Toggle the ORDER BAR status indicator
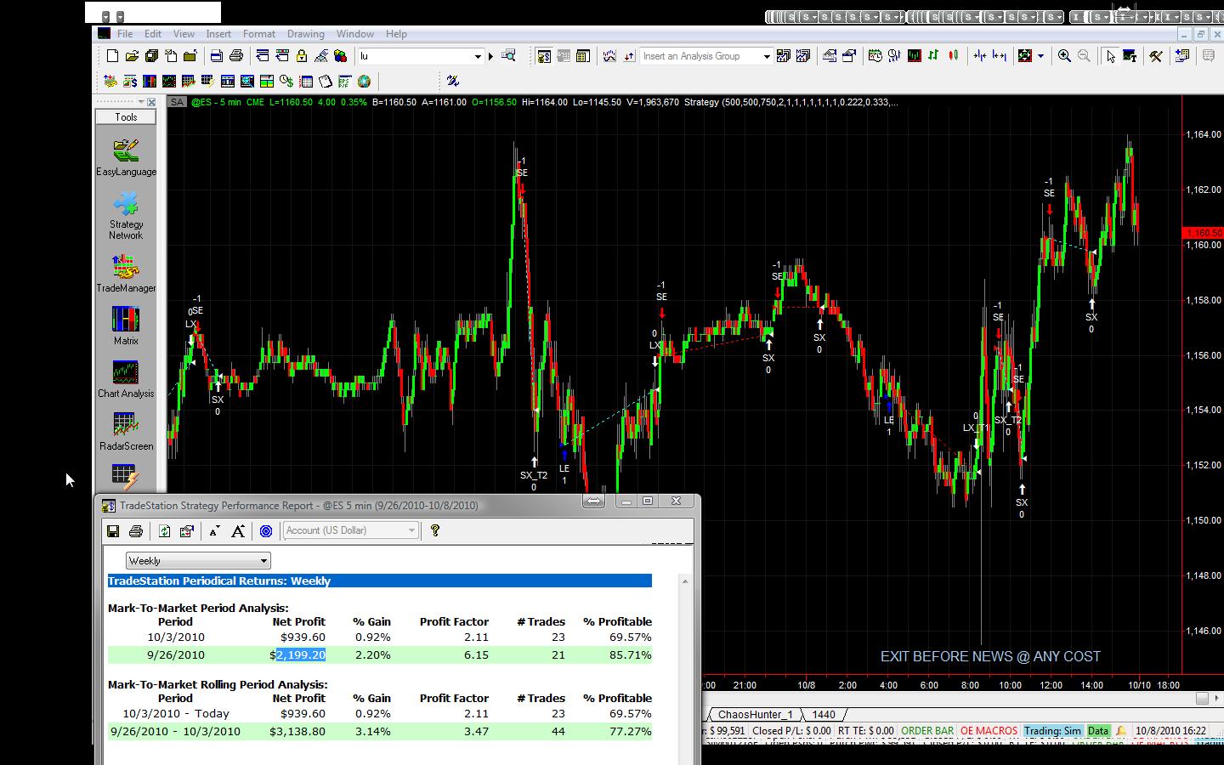1224x765 pixels. tap(927, 731)
